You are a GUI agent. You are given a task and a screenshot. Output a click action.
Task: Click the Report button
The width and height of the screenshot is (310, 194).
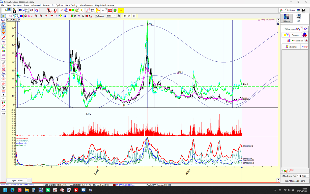99,16
